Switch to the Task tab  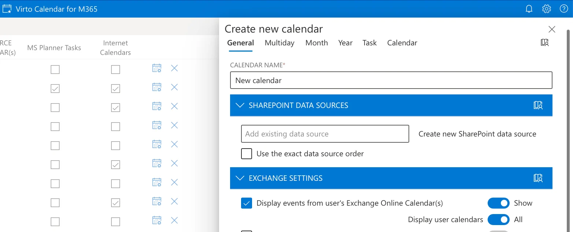[370, 43]
